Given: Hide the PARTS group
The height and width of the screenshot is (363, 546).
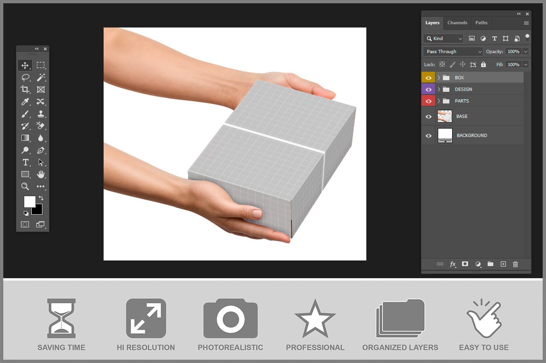Looking at the screenshot, I should (428, 101).
